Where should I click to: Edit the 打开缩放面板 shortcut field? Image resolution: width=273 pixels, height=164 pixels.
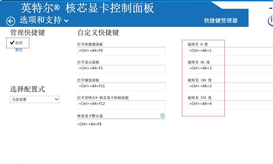(x=121, y=87)
